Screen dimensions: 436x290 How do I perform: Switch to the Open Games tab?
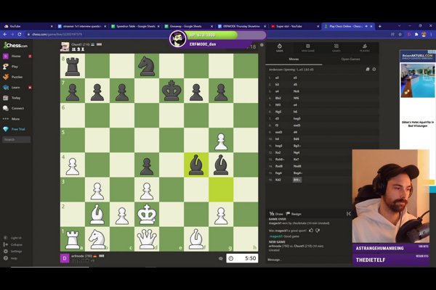350,59
